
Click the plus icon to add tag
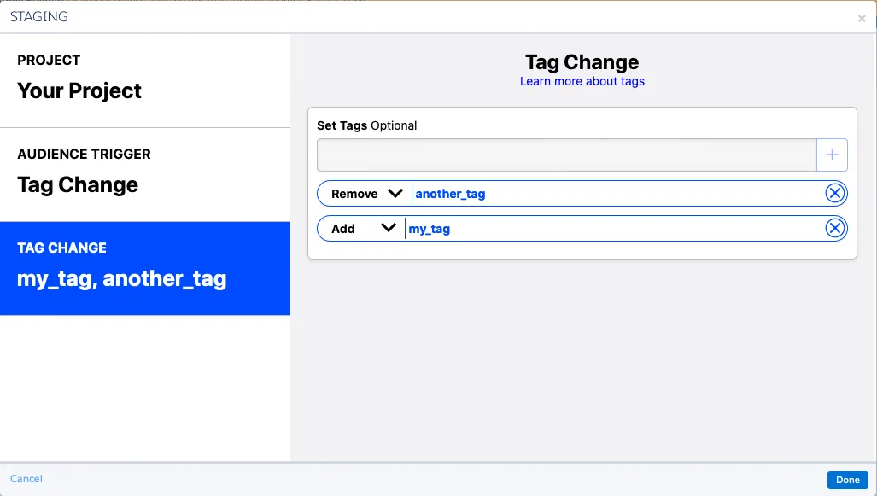832,155
